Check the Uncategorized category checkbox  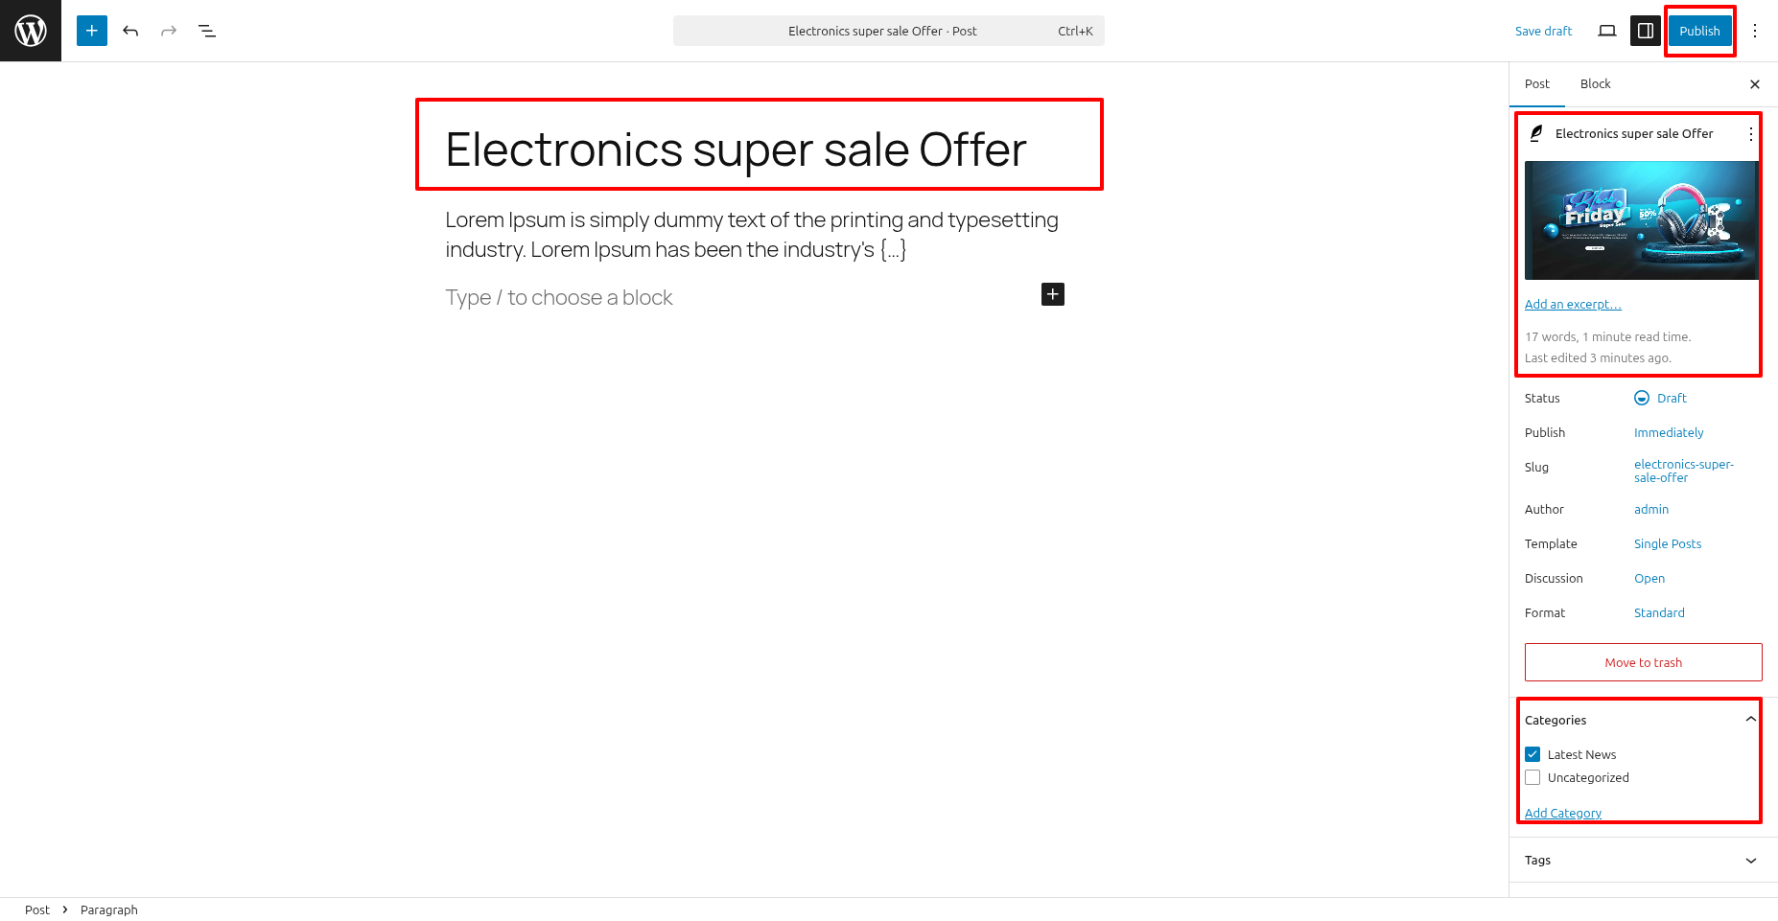pos(1532,777)
